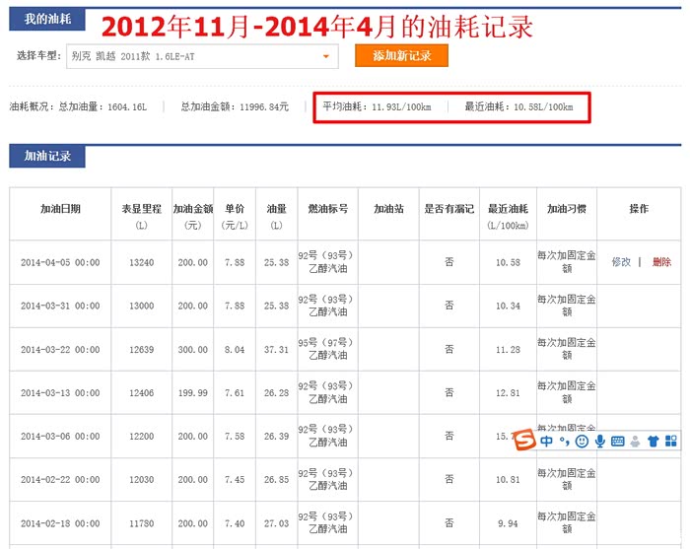
Task: Click the orange dropdown arrow of car selector
Action: 326,56
